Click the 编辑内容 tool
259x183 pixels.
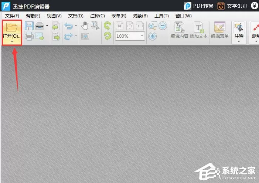180,30
